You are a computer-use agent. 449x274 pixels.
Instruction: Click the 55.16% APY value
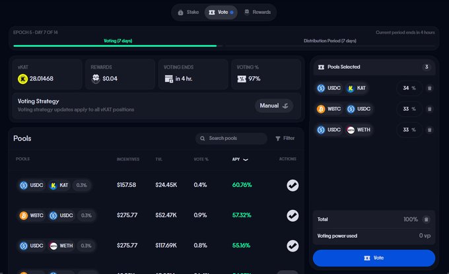(x=241, y=246)
